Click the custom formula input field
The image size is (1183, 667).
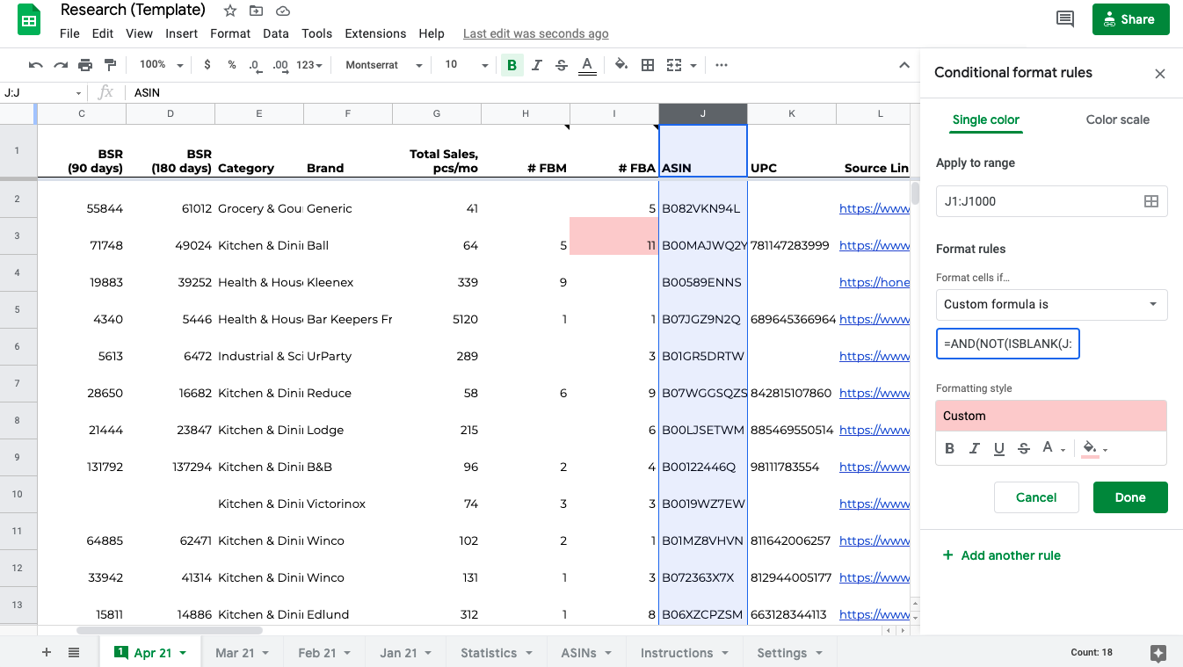(x=1007, y=344)
